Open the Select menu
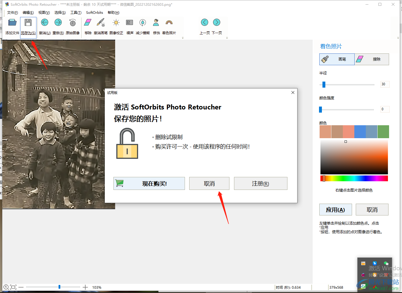Screen dimensions: 402x293 (x=60, y=13)
